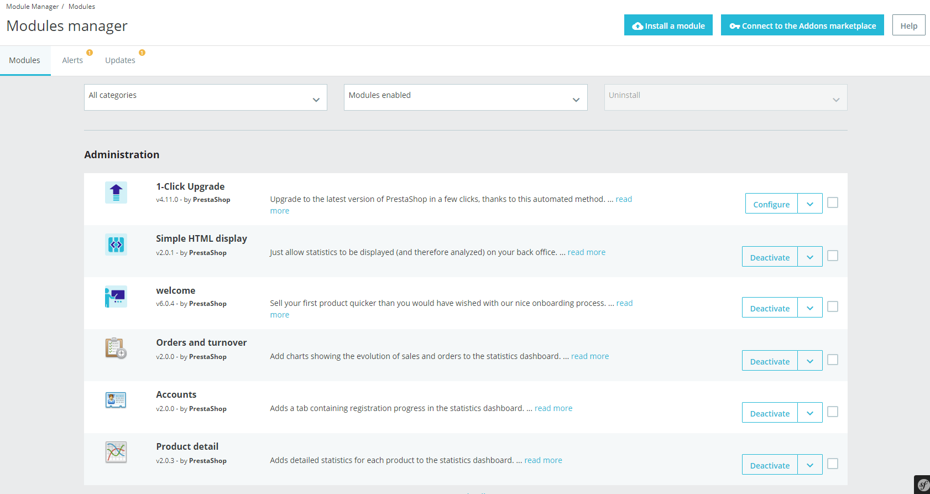Deactivate the Orders and turnover module
Screen dimensions: 930x494
coord(770,361)
